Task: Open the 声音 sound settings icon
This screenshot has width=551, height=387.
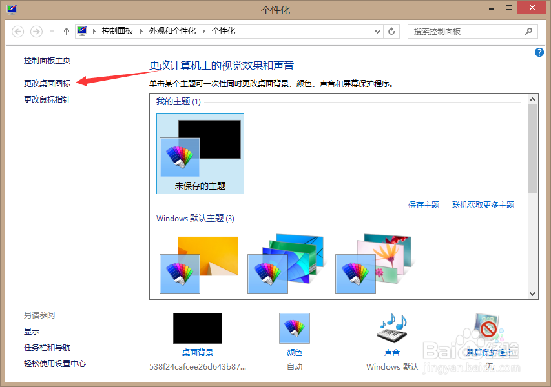Action: click(x=391, y=328)
